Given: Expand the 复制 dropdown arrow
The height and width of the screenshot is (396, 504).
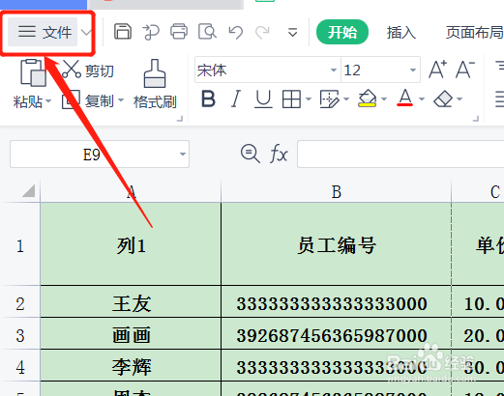Looking at the screenshot, I should (x=121, y=100).
